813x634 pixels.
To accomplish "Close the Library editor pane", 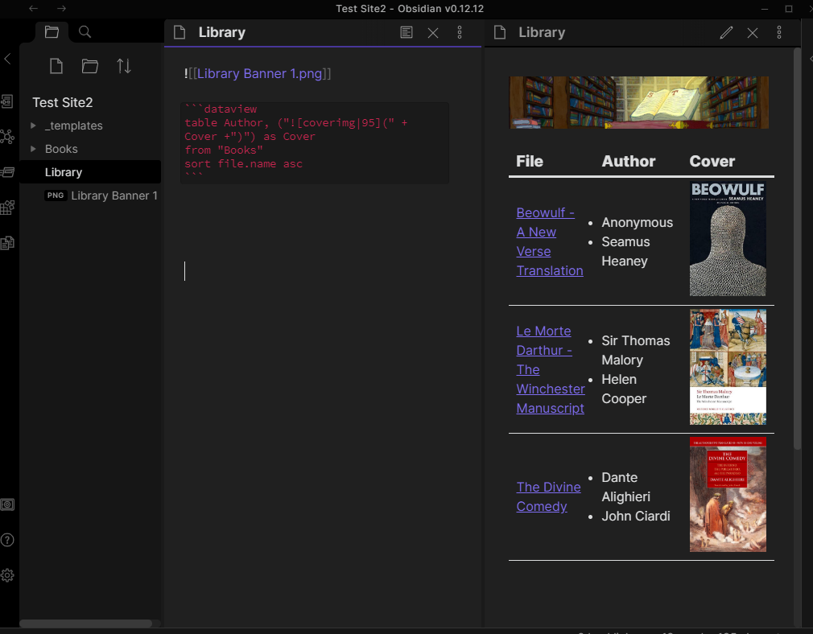I will point(433,33).
